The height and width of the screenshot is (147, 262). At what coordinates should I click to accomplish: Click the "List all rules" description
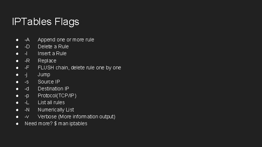click(x=51, y=102)
